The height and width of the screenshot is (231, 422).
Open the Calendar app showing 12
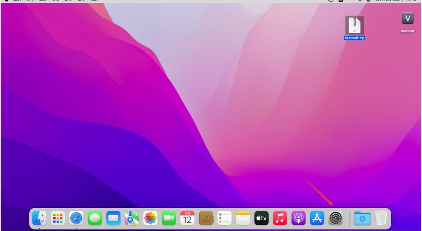(x=187, y=218)
